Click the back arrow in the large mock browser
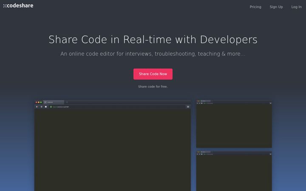The image size is (306, 191). coord(37,107)
